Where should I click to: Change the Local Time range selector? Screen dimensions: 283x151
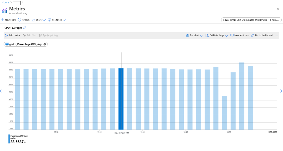[251, 20]
